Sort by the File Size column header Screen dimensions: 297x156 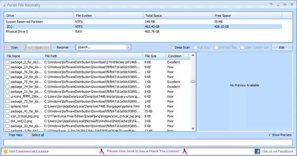[x=154, y=56]
